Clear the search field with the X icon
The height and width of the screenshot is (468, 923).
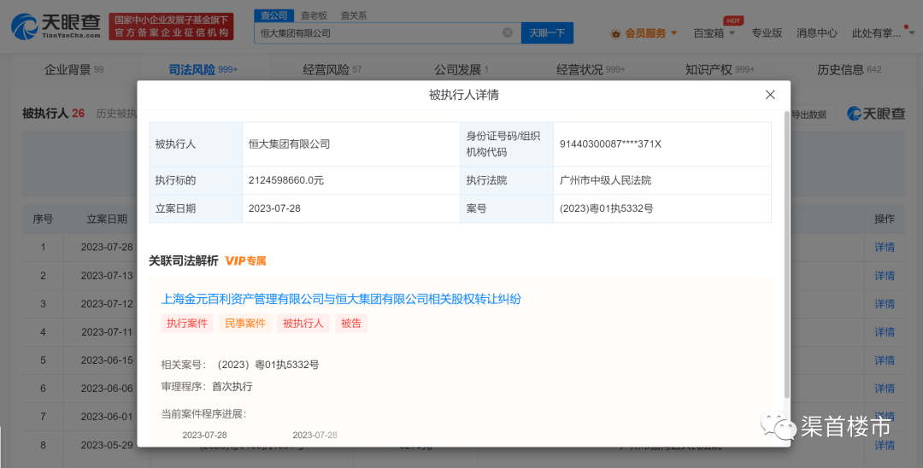(x=507, y=33)
